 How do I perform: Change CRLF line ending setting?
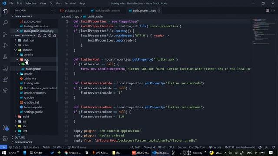(x=171, y=147)
